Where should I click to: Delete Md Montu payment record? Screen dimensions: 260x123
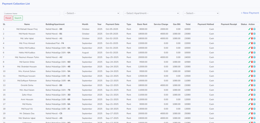tap(252, 104)
